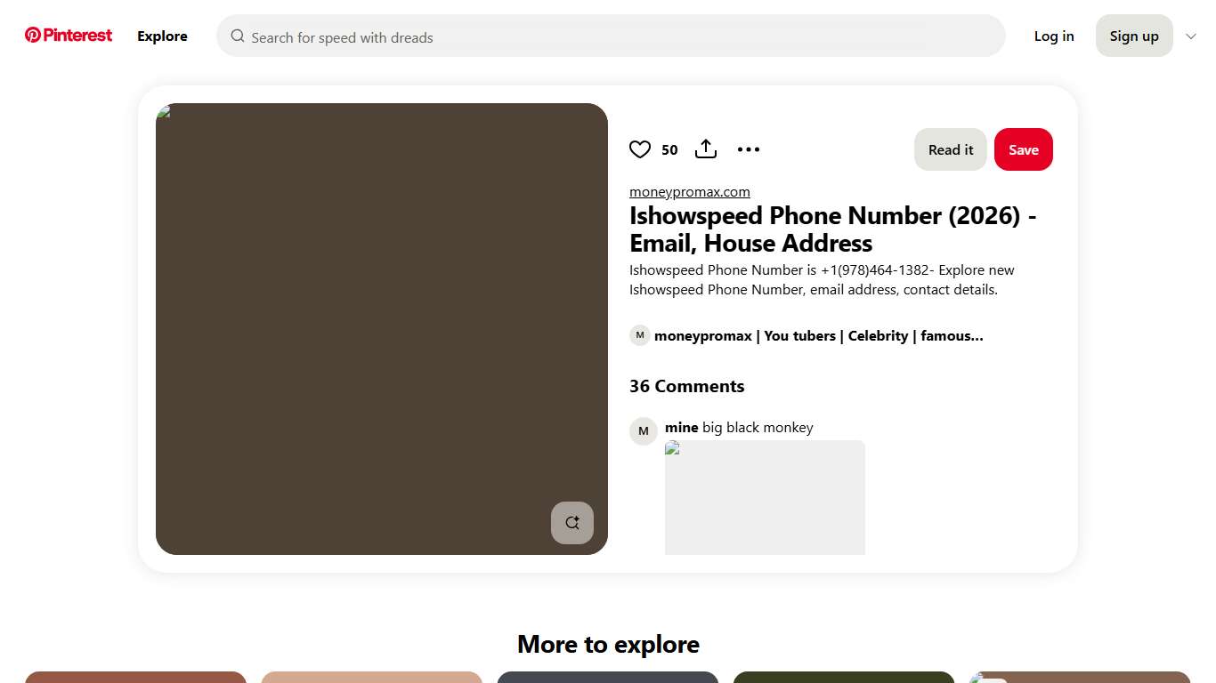Screen dimensions: 1216x683
Task: Click the Pinterest logo icon
Action: [x=34, y=35]
